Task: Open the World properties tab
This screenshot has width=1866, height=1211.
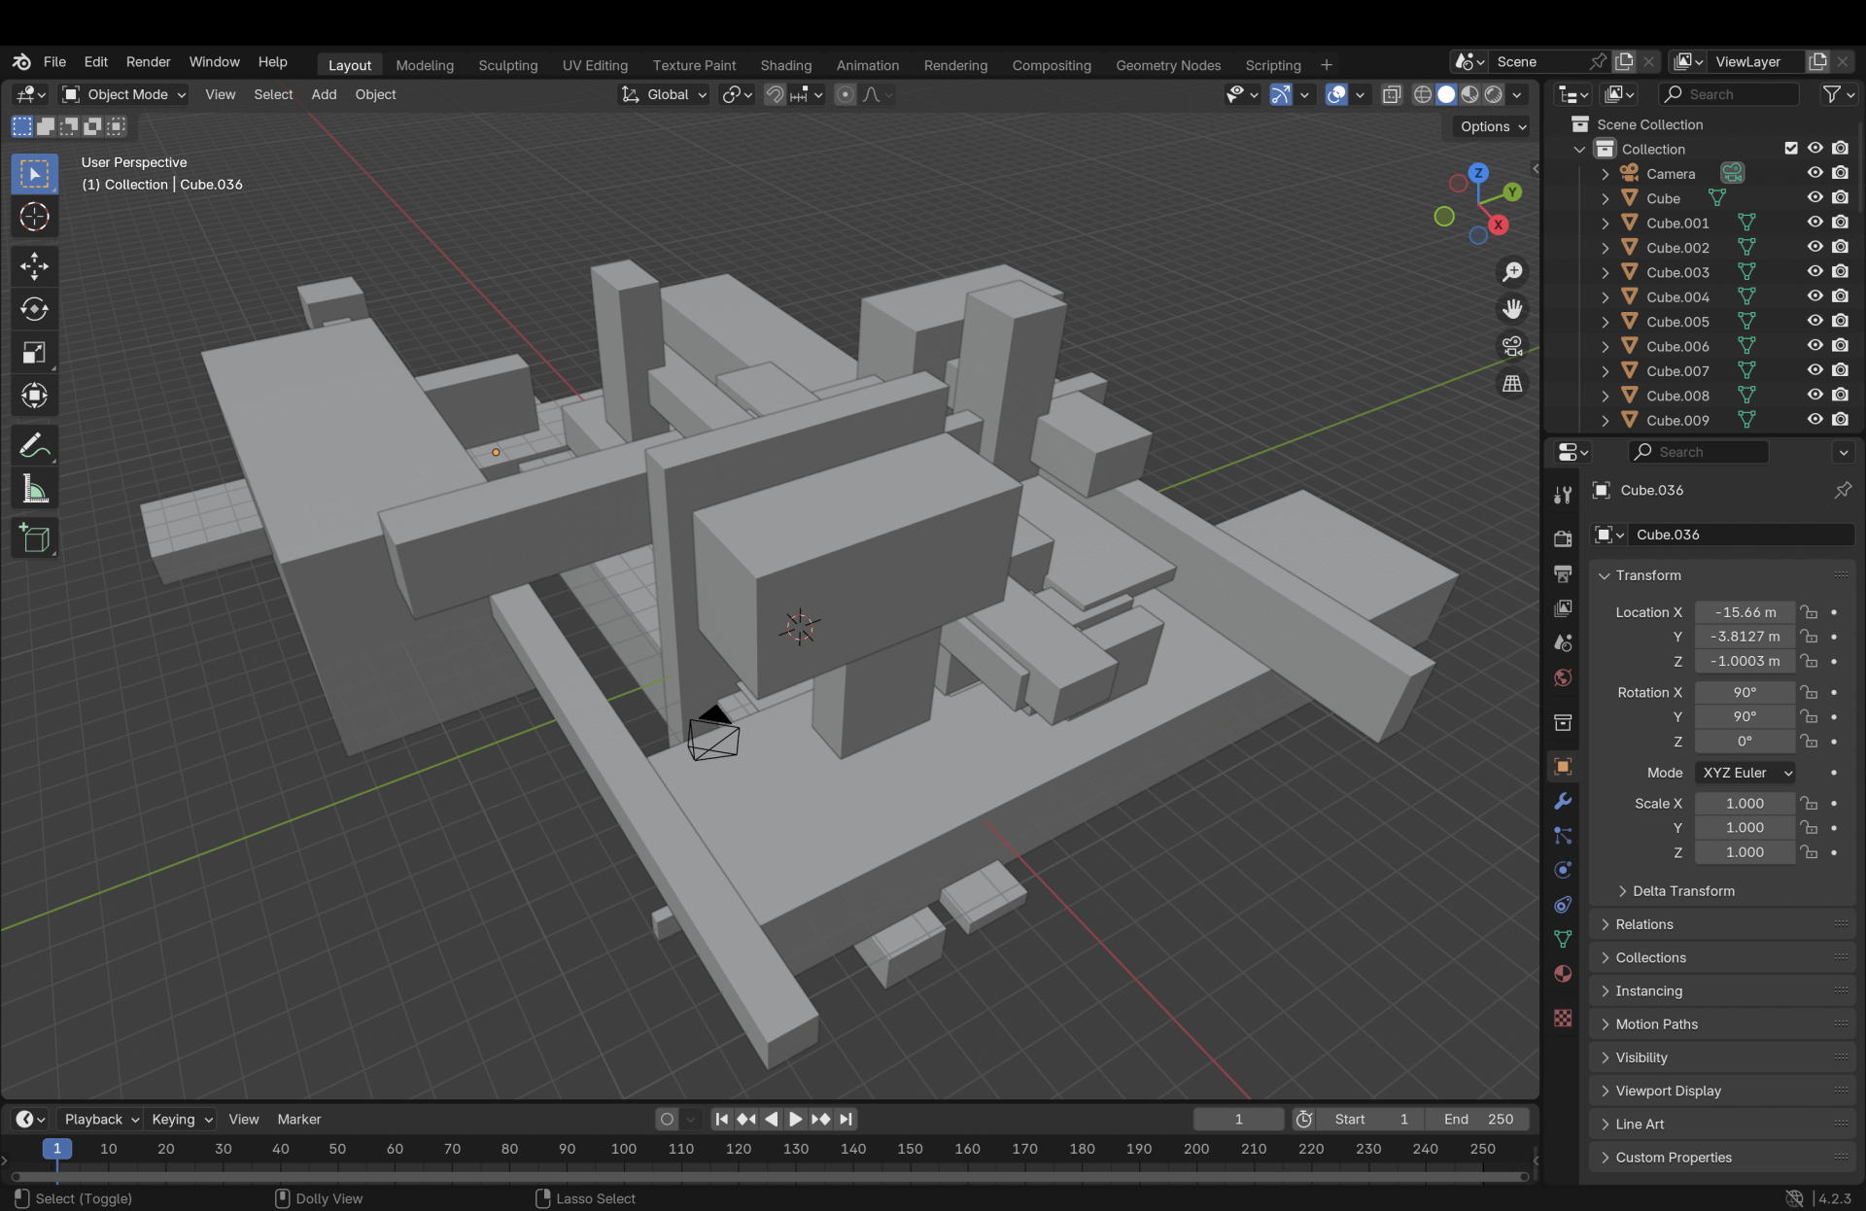Action: [x=1563, y=677]
